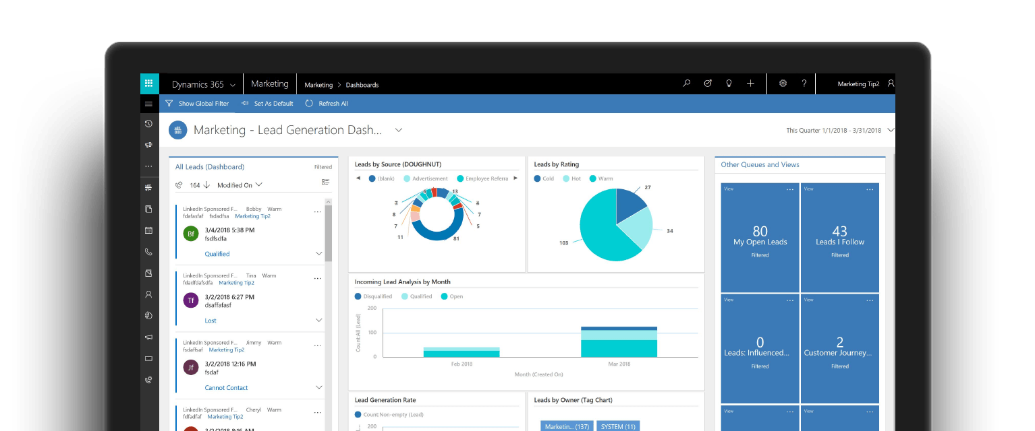The width and height of the screenshot is (1035, 431).
Task: Open ellipsis menu on Tina lead card
Action: pos(318,278)
